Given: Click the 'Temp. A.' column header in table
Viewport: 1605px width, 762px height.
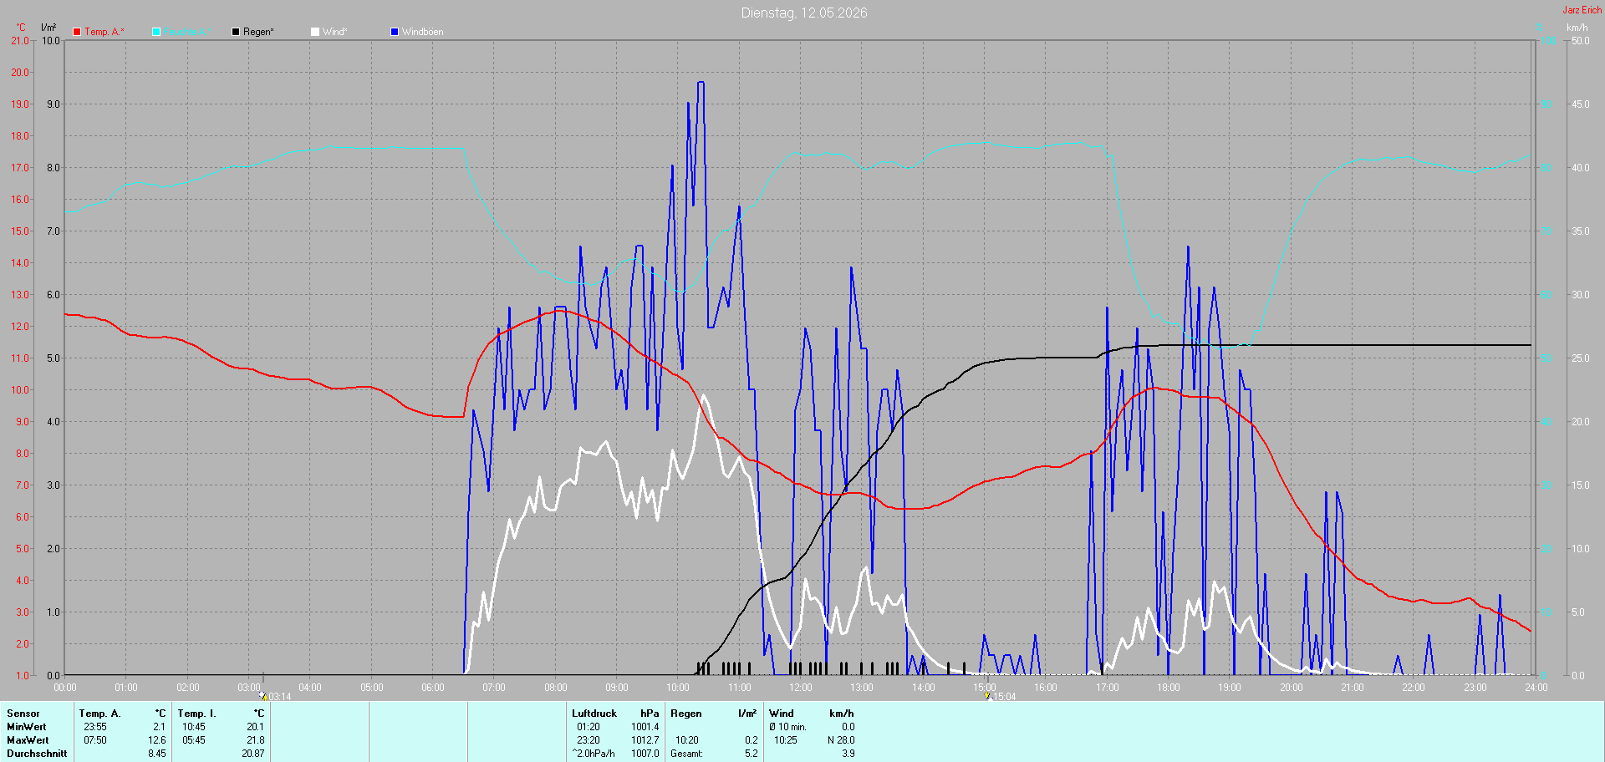Looking at the screenshot, I should click(99, 714).
